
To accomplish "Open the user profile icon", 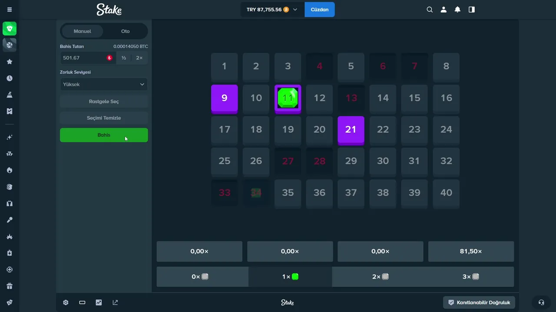I will click(443, 10).
